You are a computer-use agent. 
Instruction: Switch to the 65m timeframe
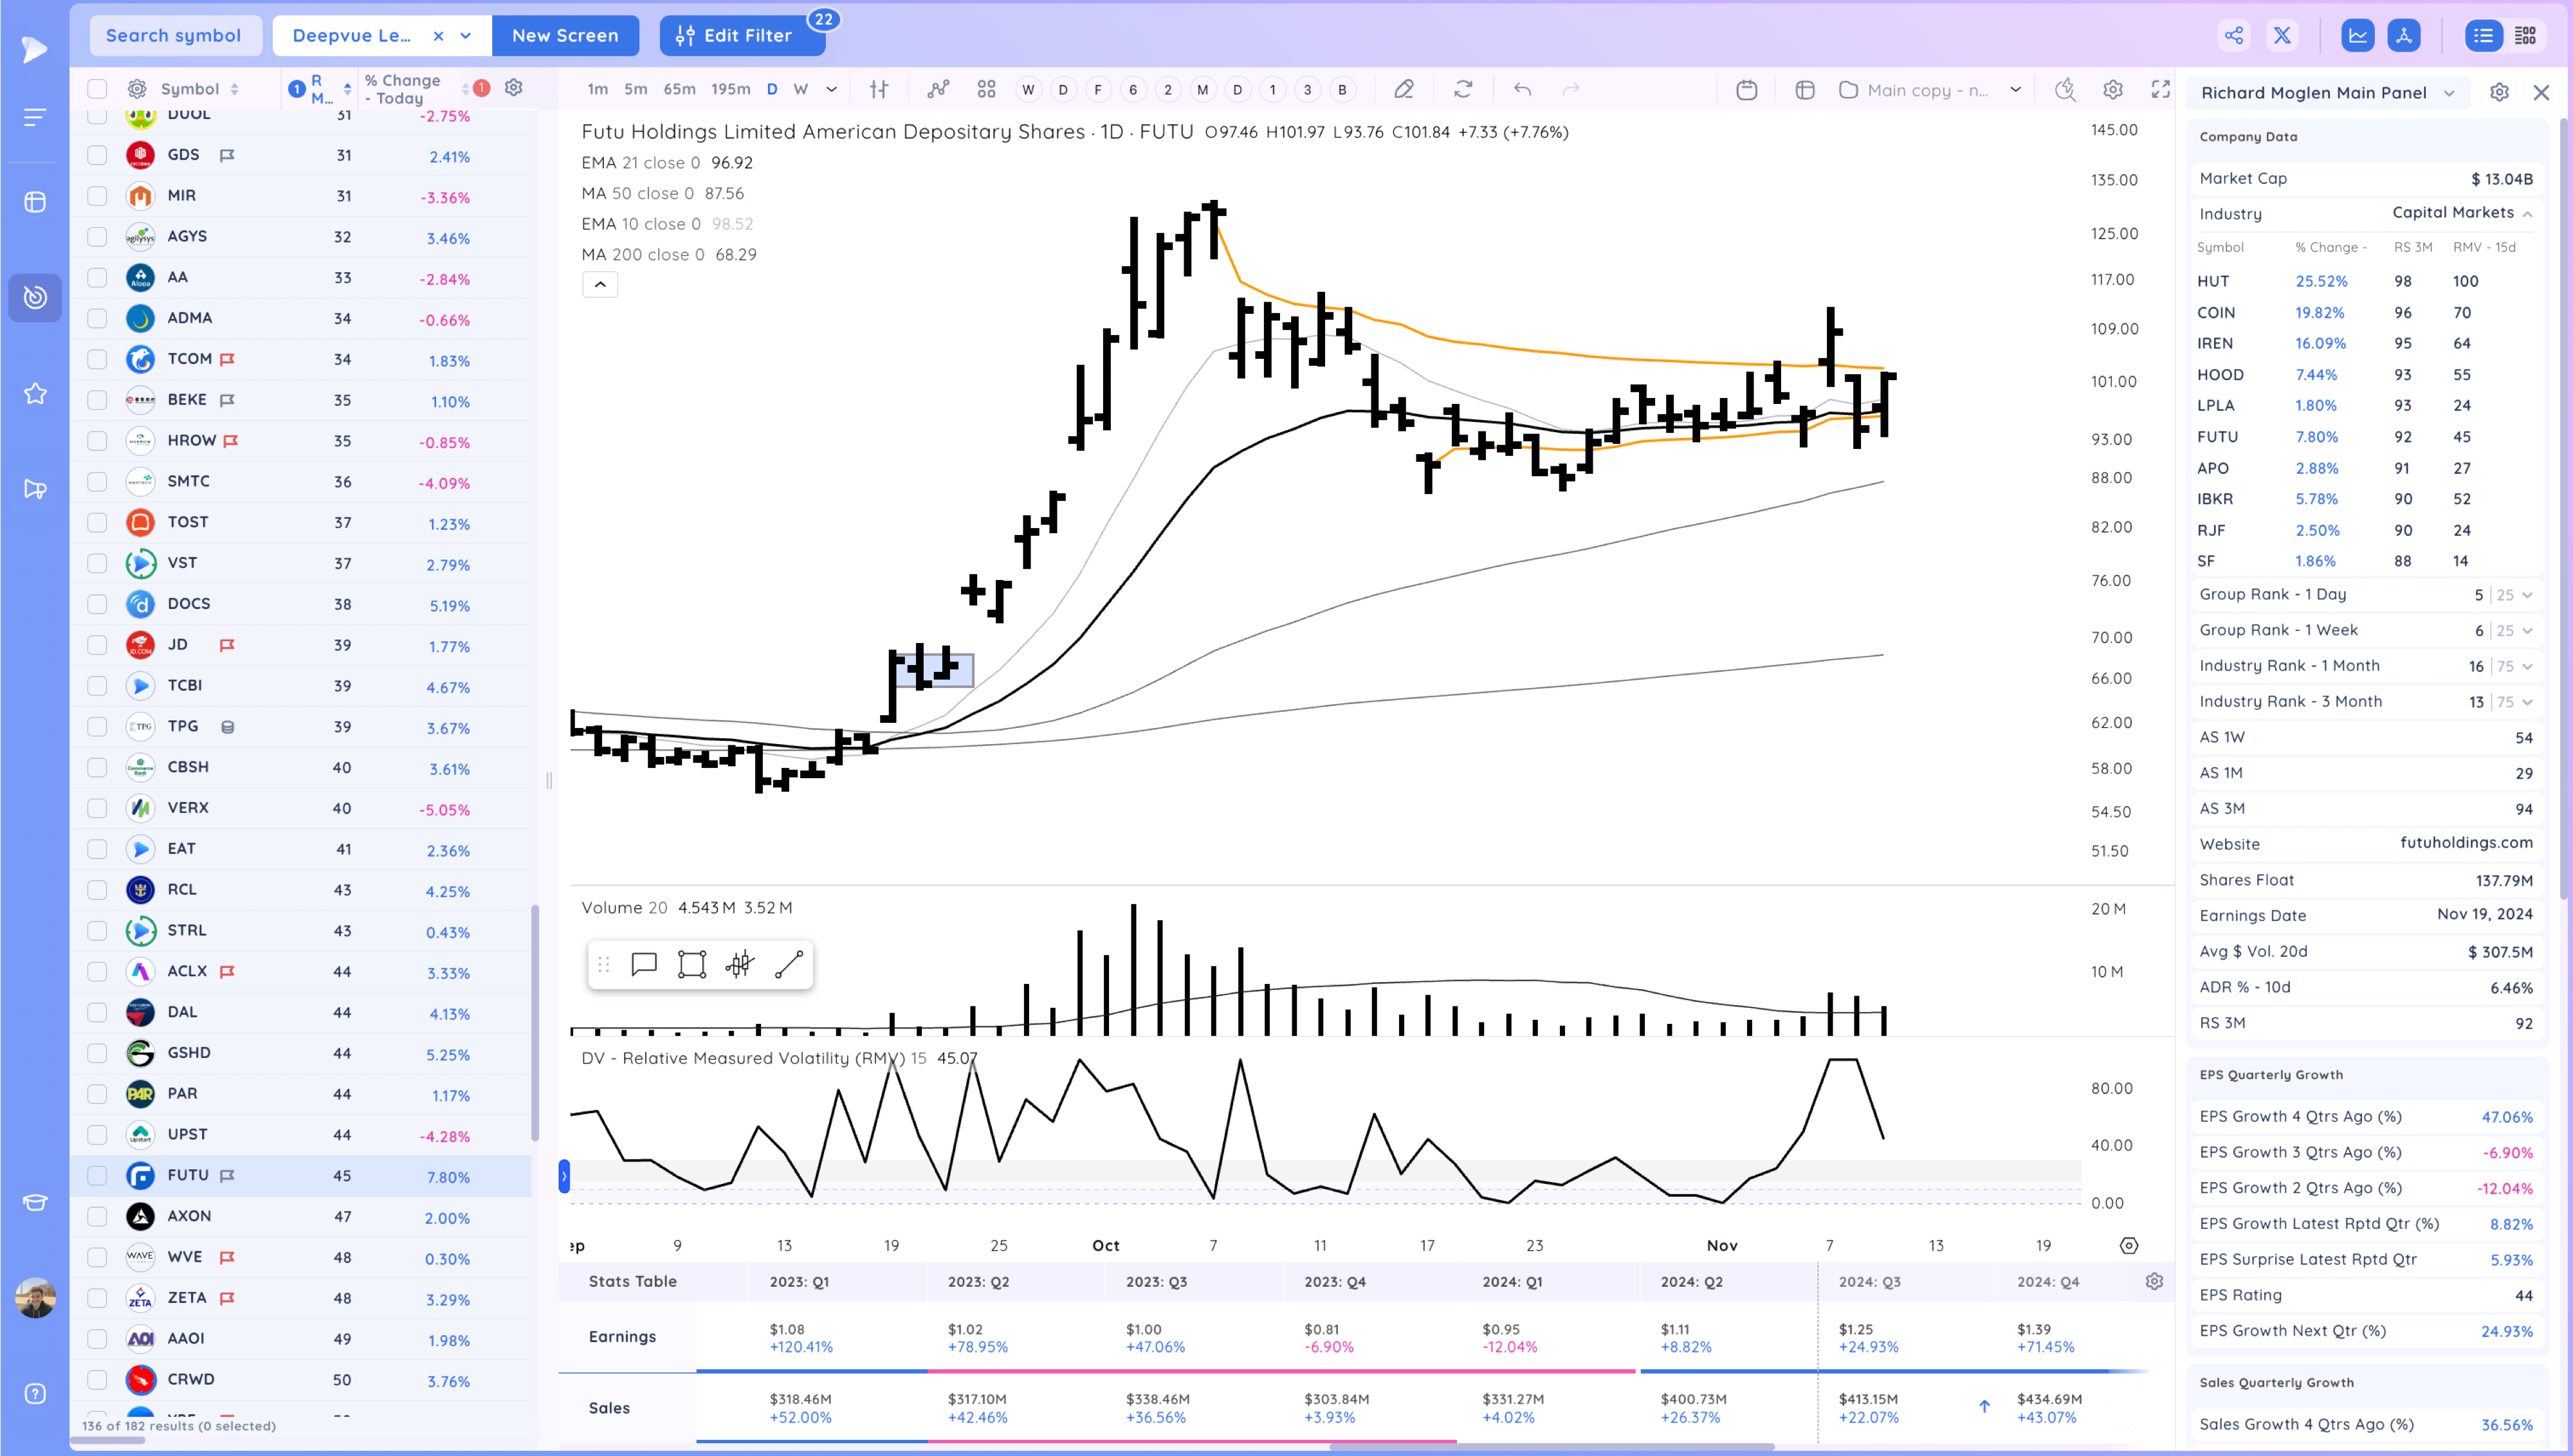coord(679,89)
